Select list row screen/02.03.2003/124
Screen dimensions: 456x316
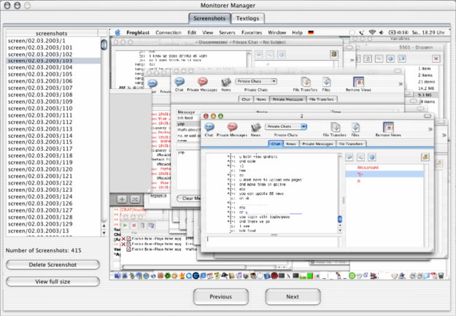[x=53, y=197]
